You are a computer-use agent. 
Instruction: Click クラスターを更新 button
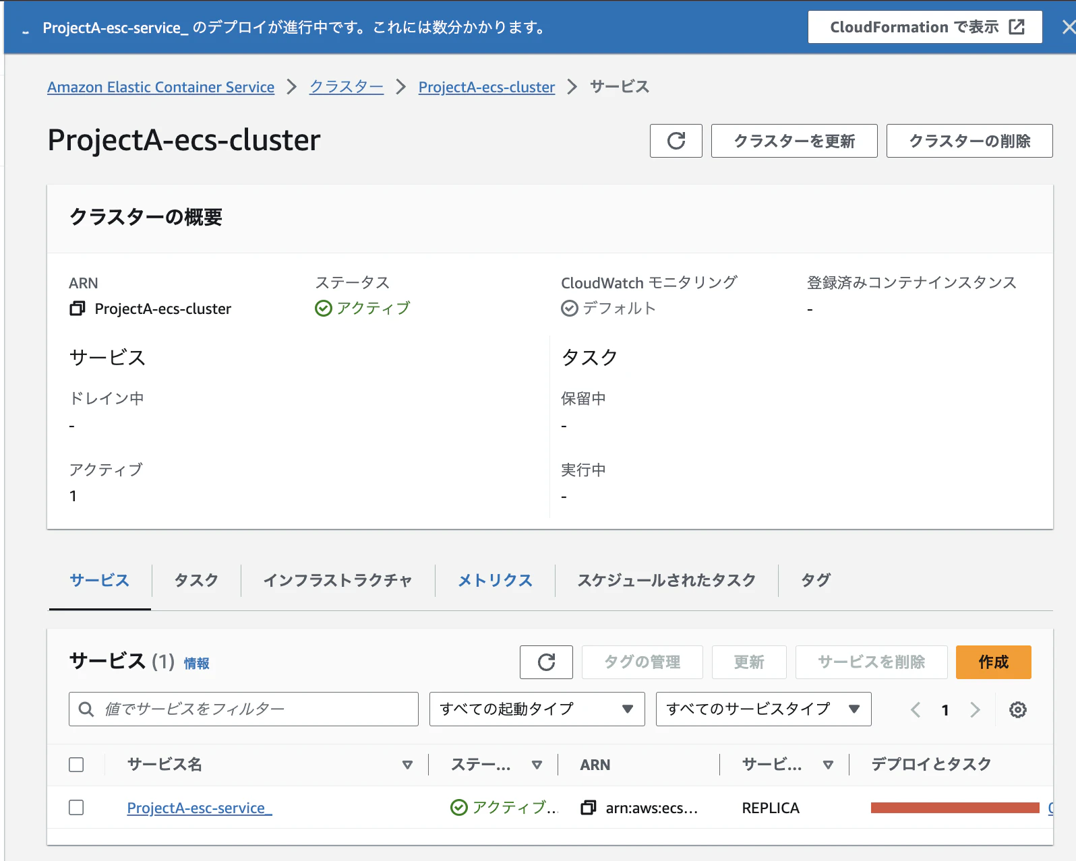point(794,141)
